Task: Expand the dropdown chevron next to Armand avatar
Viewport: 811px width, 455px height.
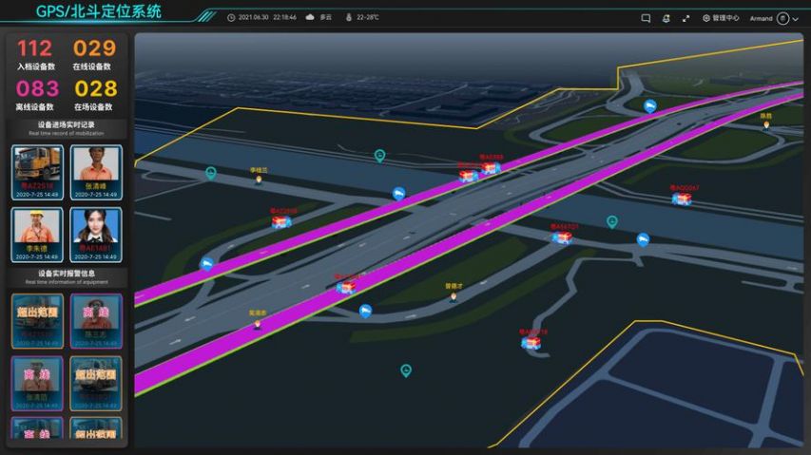Action: (796, 19)
